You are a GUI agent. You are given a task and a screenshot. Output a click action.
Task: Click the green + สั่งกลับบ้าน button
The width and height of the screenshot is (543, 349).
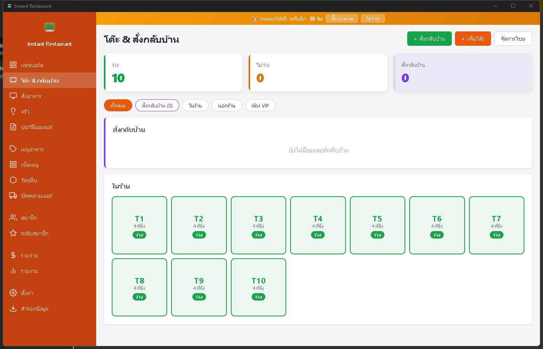(x=429, y=39)
